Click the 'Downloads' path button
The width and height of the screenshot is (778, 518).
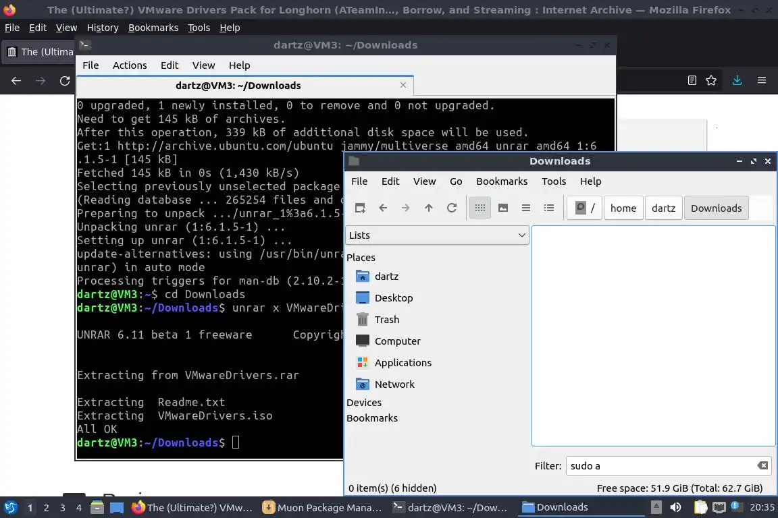[x=716, y=208]
